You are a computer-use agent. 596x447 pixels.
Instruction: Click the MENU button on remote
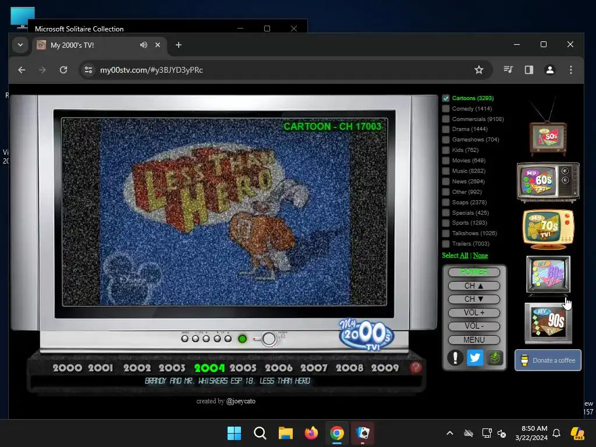click(x=474, y=340)
